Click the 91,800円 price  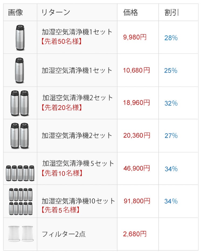click(137, 201)
